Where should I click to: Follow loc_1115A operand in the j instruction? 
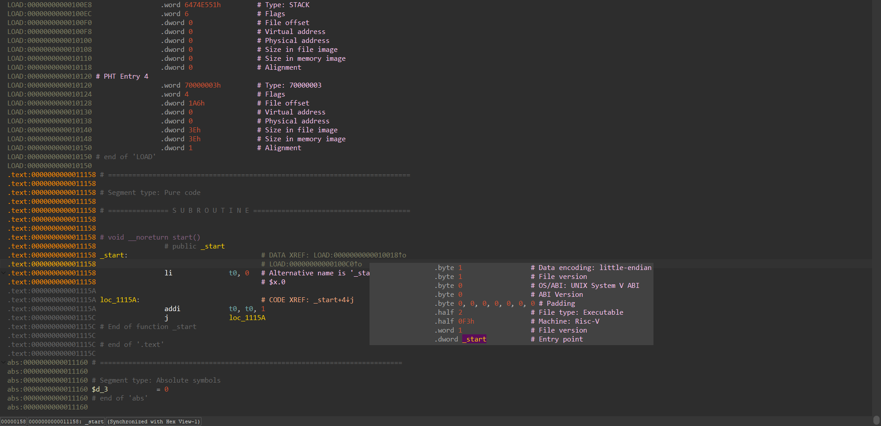[247, 318]
